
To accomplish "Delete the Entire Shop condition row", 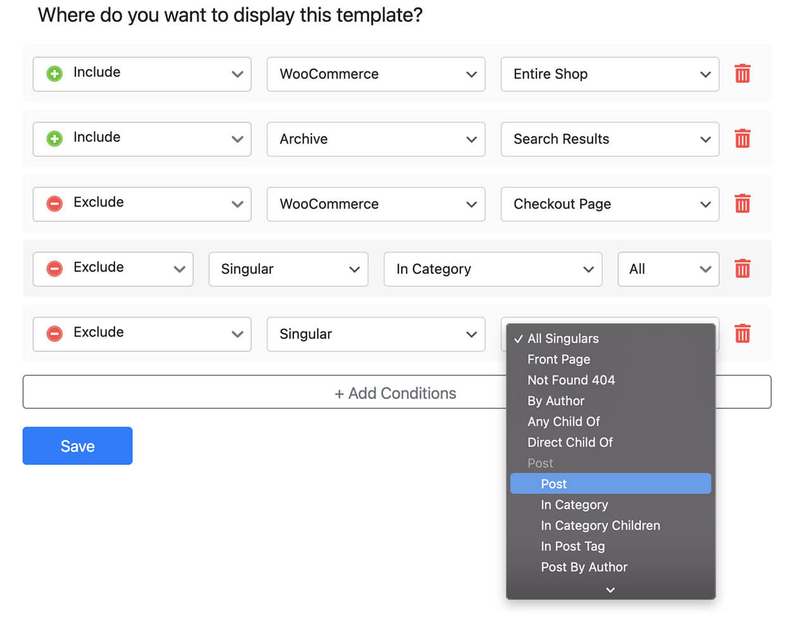I will 743,74.
